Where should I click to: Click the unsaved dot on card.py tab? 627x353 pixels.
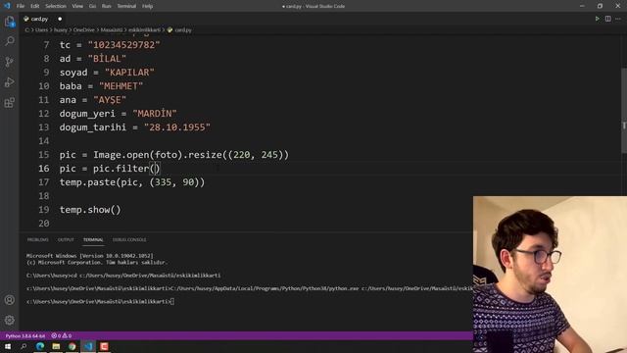tap(60, 19)
